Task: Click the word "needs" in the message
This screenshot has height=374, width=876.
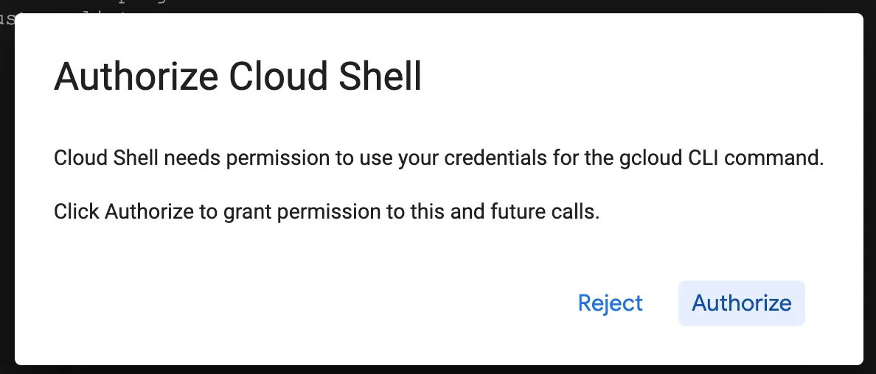Action: (188, 158)
